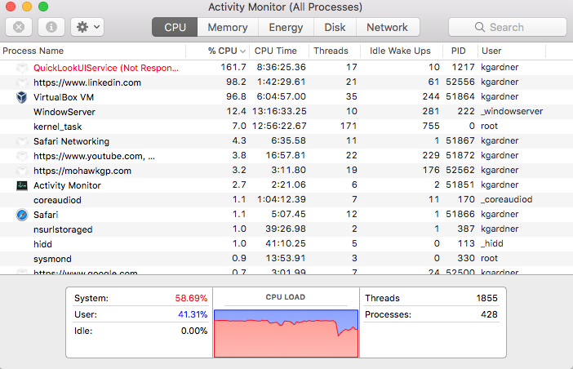Toggle % CPU column sort order
Image resolution: width=573 pixels, height=369 pixels.
[x=218, y=51]
